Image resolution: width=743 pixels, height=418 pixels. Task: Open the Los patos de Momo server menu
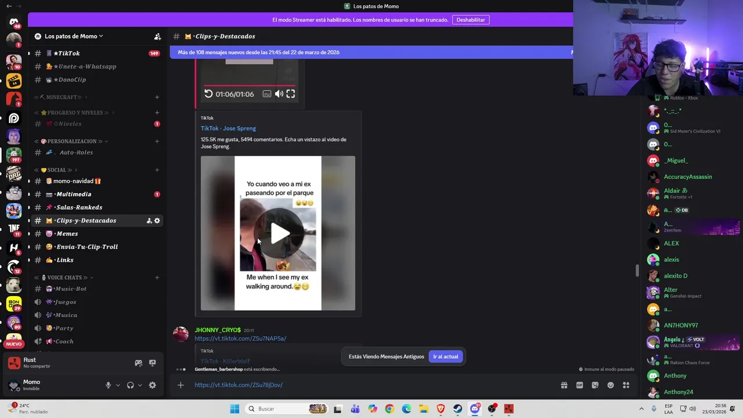pyautogui.click(x=74, y=36)
